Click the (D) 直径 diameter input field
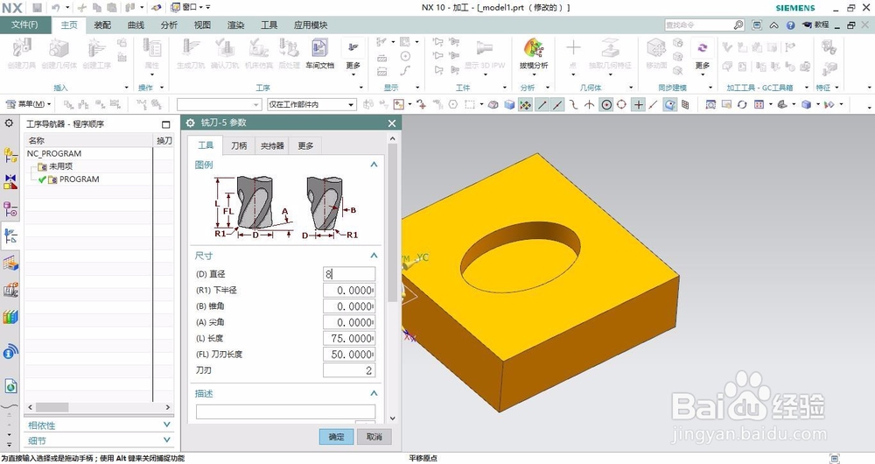 coord(349,274)
